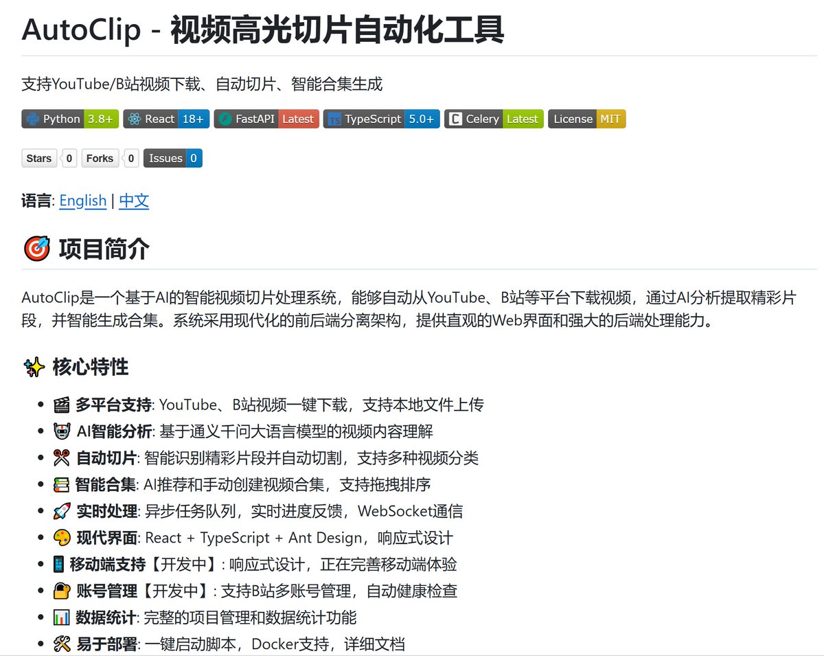Click the bold label 语言
This screenshot has height=656, width=824.
pos(36,201)
